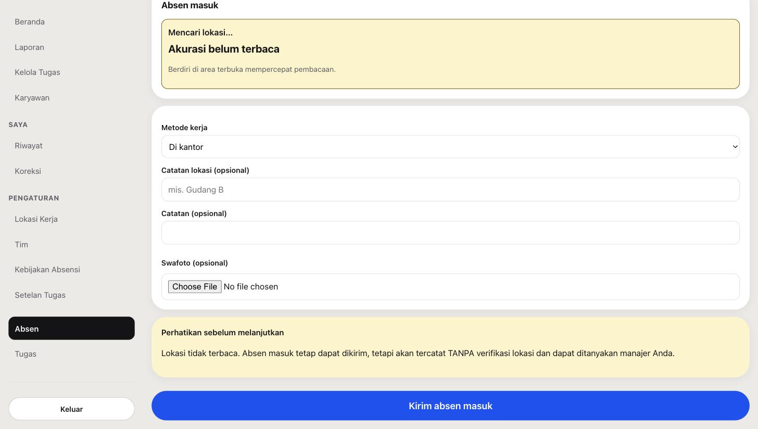
Task: Expand the Metode kerja dropdown
Action: (450, 147)
